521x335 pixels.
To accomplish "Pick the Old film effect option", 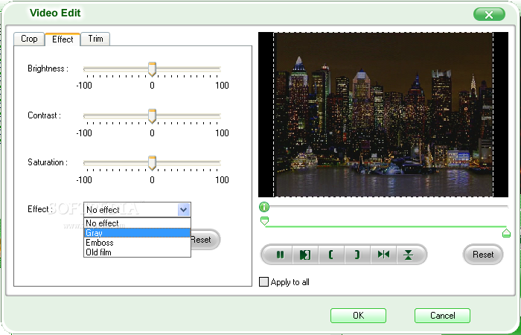I will (x=137, y=252).
